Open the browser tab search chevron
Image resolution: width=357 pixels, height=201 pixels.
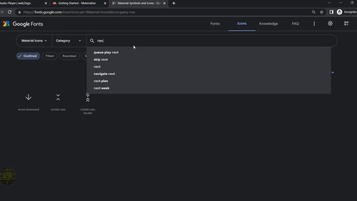(329, 3)
